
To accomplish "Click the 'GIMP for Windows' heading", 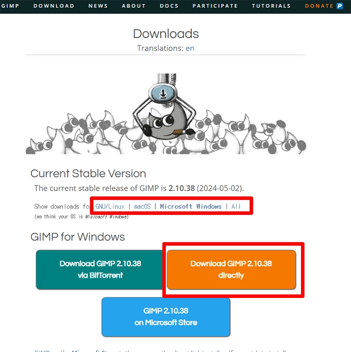I will point(78,237).
